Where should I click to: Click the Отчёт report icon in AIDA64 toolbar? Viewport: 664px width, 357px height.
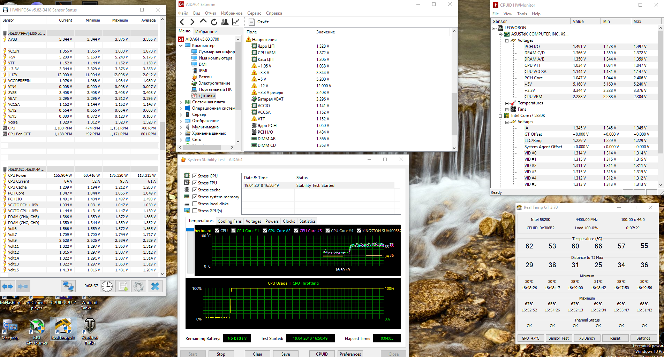pyautogui.click(x=252, y=22)
